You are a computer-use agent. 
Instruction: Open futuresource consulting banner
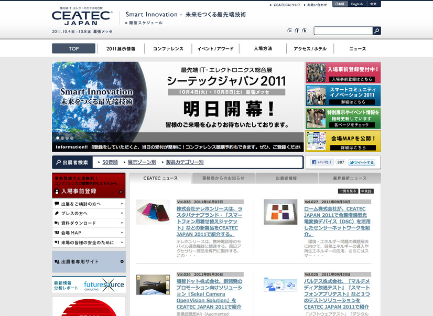pyautogui.click(x=89, y=285)
